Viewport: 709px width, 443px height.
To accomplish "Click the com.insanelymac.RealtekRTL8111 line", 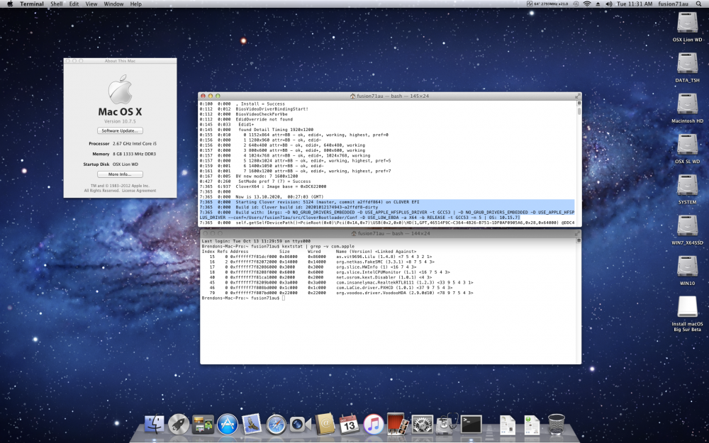I will coord(337,283).
